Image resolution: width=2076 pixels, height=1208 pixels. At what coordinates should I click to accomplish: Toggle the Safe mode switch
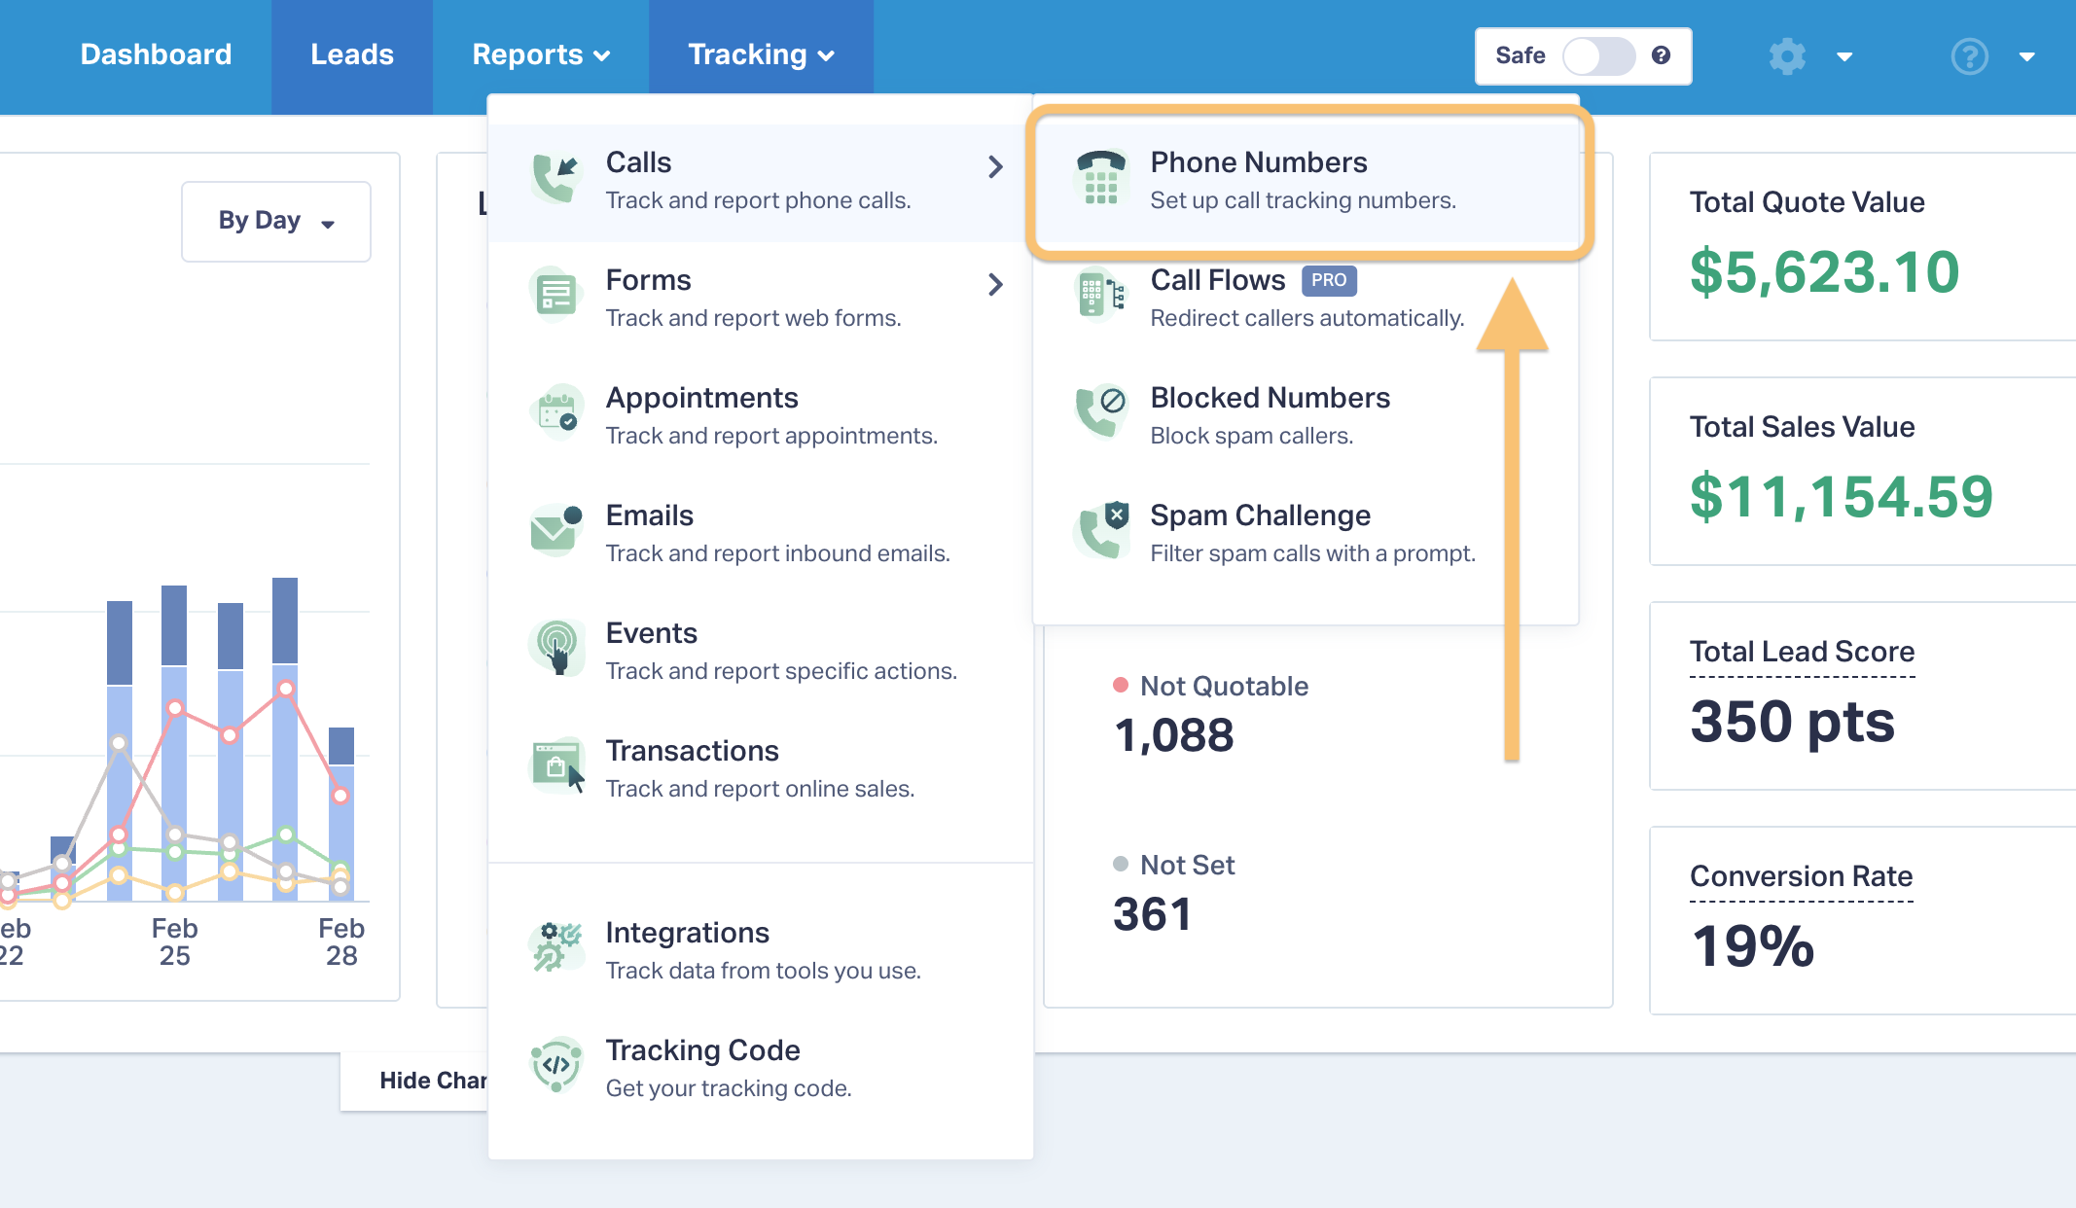[1599, 56]
